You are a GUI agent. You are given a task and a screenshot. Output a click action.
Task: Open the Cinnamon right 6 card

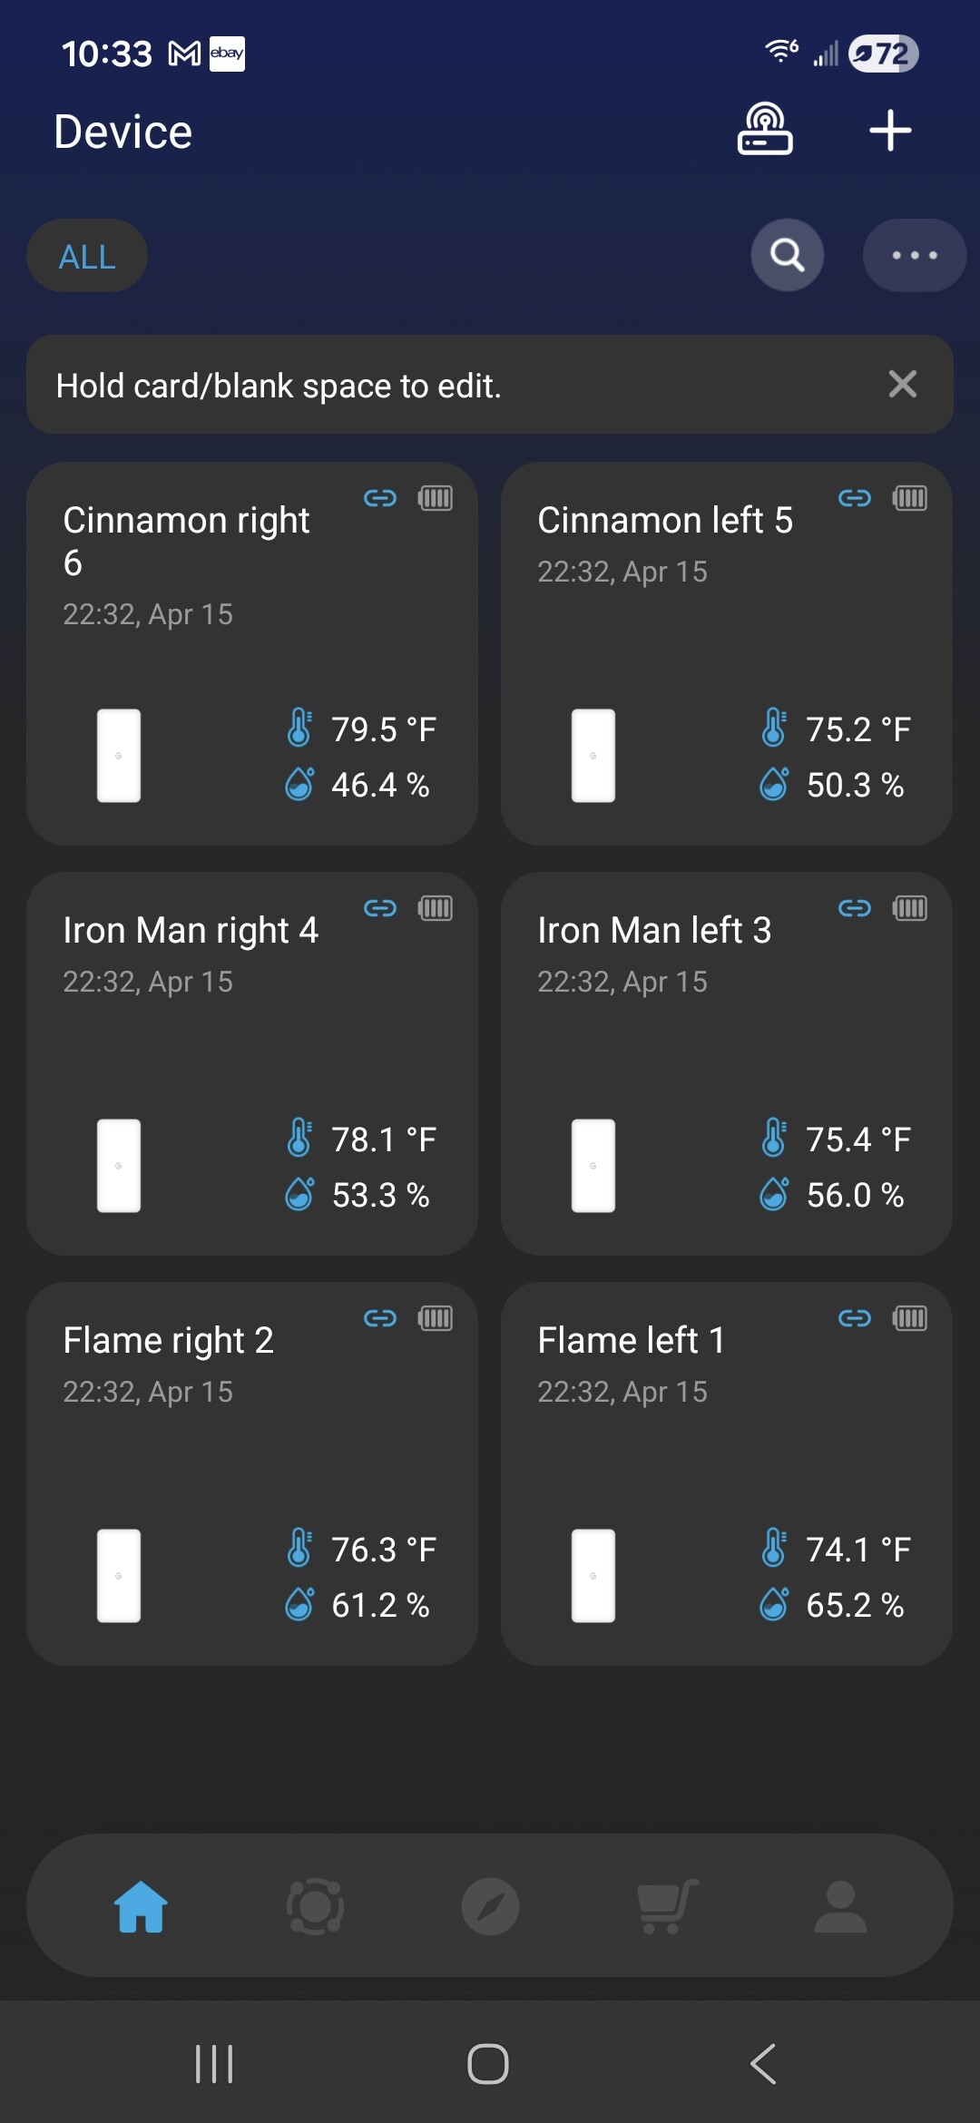coord(252,653)
